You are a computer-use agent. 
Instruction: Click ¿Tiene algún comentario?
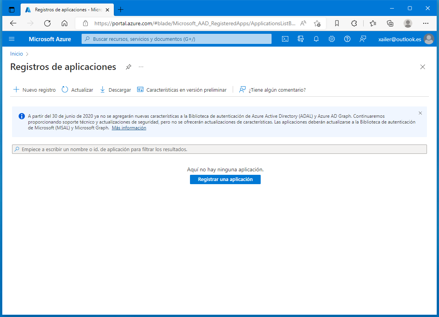click(272, 90)
